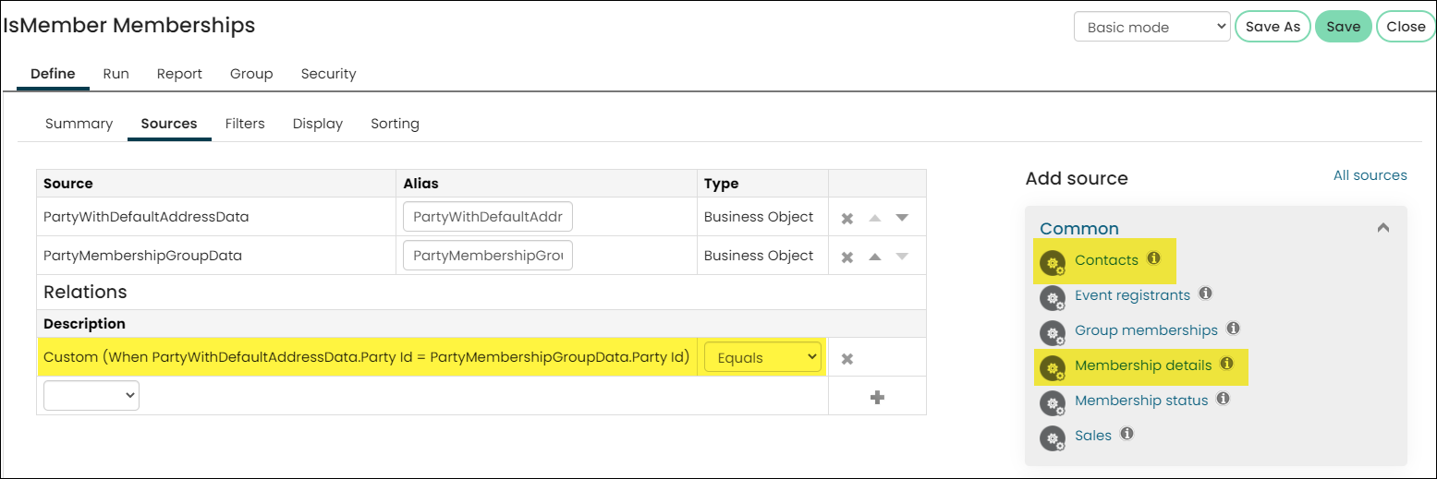Click the IsMember Memberships title
The image size is (1437, 479).
point(128,26)
